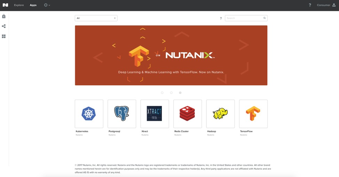This screenshot has height=177, width=339.
Task: Open the Xtract app tile icon
Action: coord(155,113)
